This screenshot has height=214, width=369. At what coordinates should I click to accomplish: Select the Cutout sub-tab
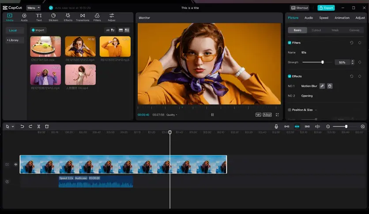(316, 30)
